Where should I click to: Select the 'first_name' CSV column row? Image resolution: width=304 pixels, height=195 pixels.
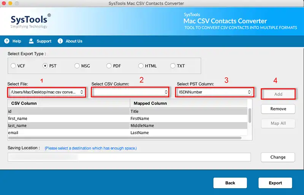(x=69, y=119)
